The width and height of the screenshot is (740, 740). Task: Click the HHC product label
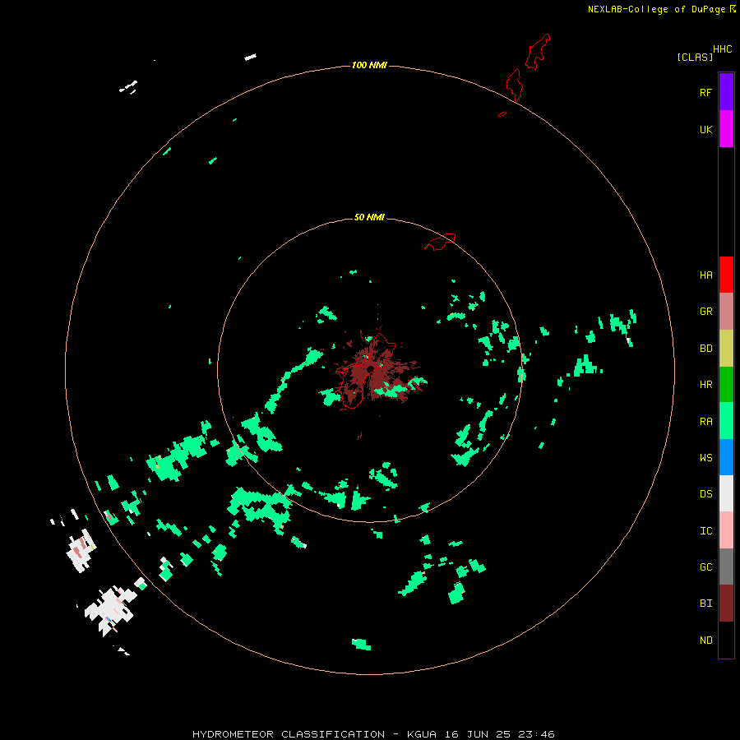coord(722,49)
